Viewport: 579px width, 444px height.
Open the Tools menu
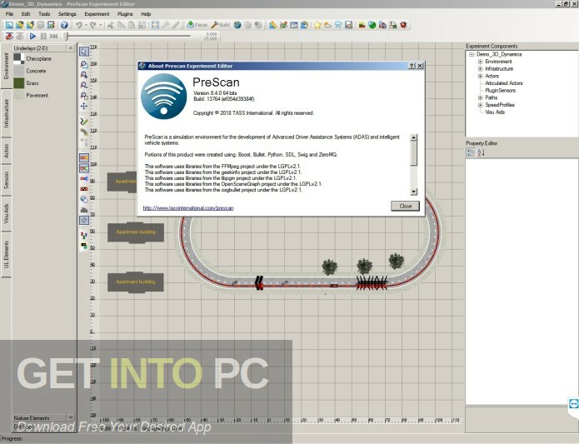click(44, 14)
